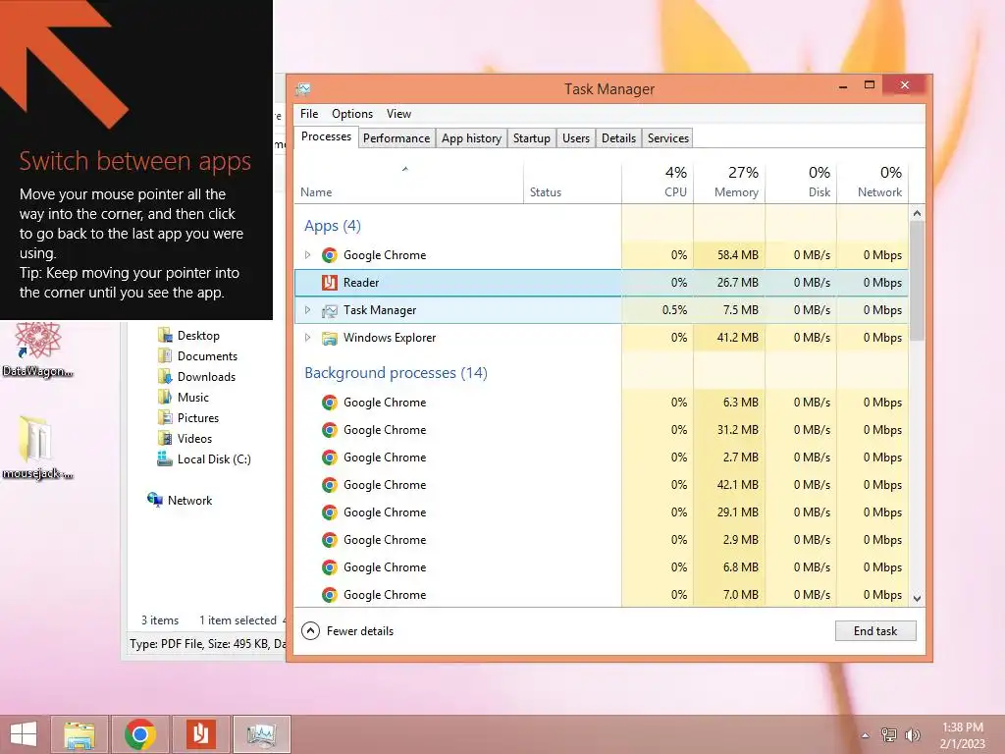The width and height of the screenshot is (1005, 754).
Task: Sort processes by Disk column
Action: click(x=801, y=183)
